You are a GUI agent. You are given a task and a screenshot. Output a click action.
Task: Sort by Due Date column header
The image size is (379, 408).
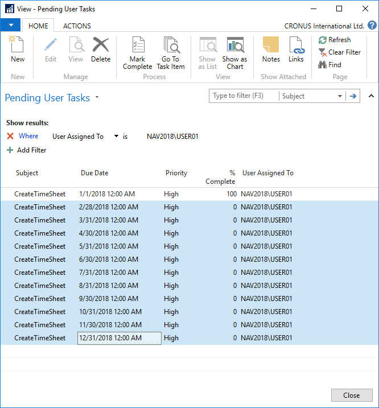click(94, 173)
